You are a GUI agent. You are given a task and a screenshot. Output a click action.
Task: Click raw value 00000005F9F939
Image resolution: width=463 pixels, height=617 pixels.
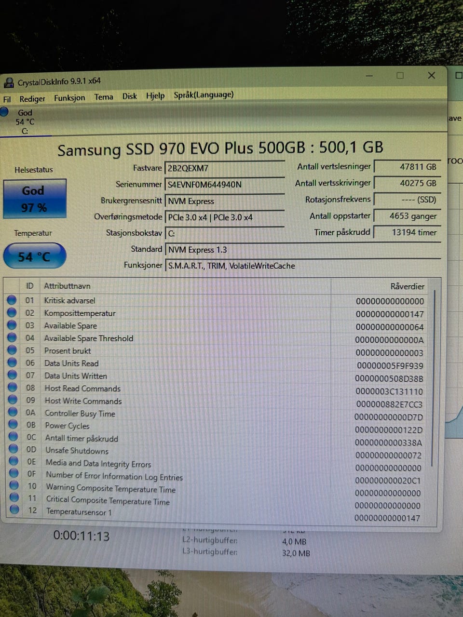pos(390,365)
